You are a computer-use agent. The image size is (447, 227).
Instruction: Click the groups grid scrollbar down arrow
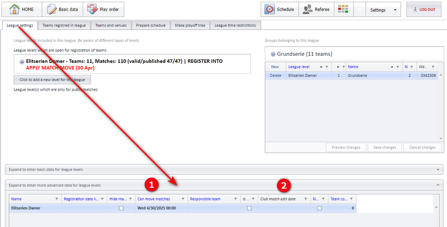[x=441, y=139]
